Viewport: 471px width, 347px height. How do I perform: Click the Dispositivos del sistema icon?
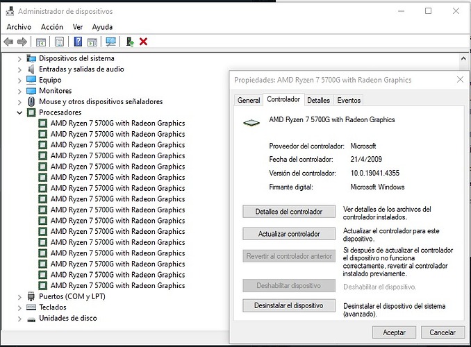click(31, 58)
